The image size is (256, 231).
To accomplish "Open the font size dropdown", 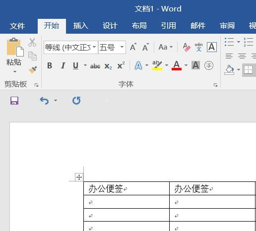I will 122,47.
